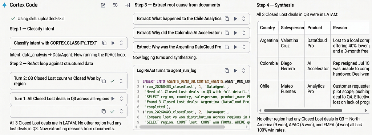
Task: Copy the Classify intent code block
Action: point(104,43)
